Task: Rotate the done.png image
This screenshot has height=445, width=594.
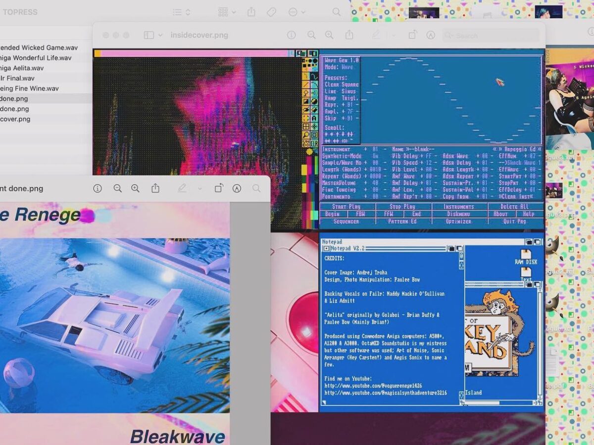Action: point(218,188)
